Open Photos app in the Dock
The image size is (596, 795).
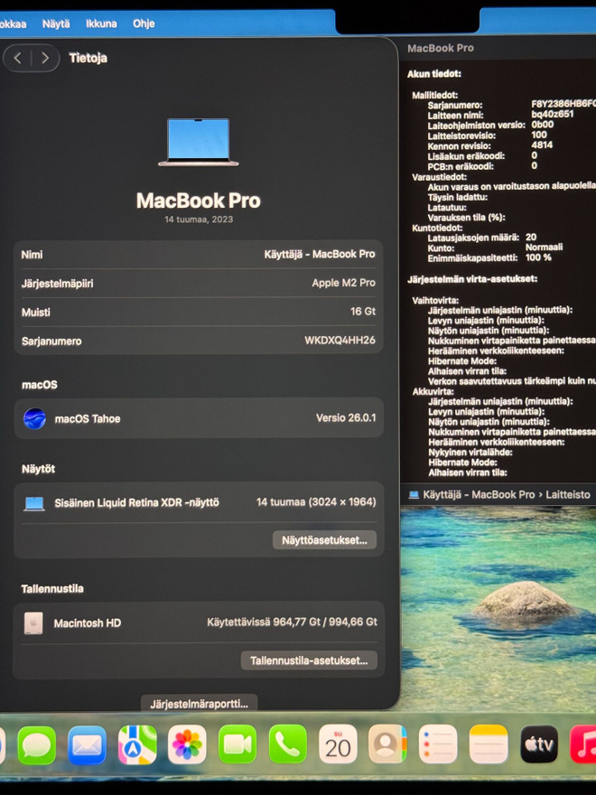[x=187, y=744]
